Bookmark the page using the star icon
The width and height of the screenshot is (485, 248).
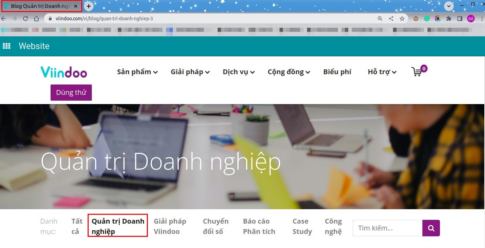point(402,19)
